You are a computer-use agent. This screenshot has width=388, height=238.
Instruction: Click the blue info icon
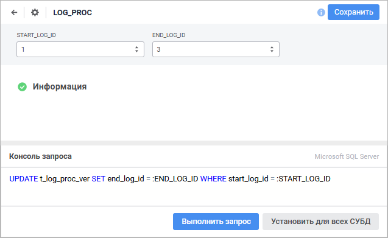321,12
